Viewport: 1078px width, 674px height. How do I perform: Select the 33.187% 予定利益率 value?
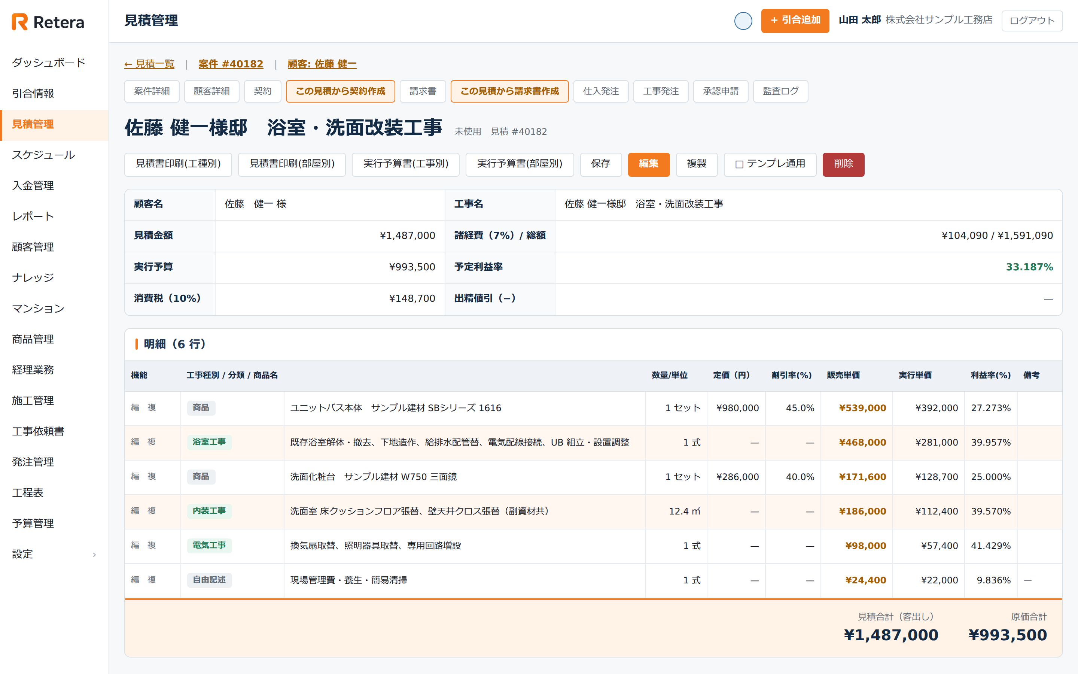click(1029, 267)
